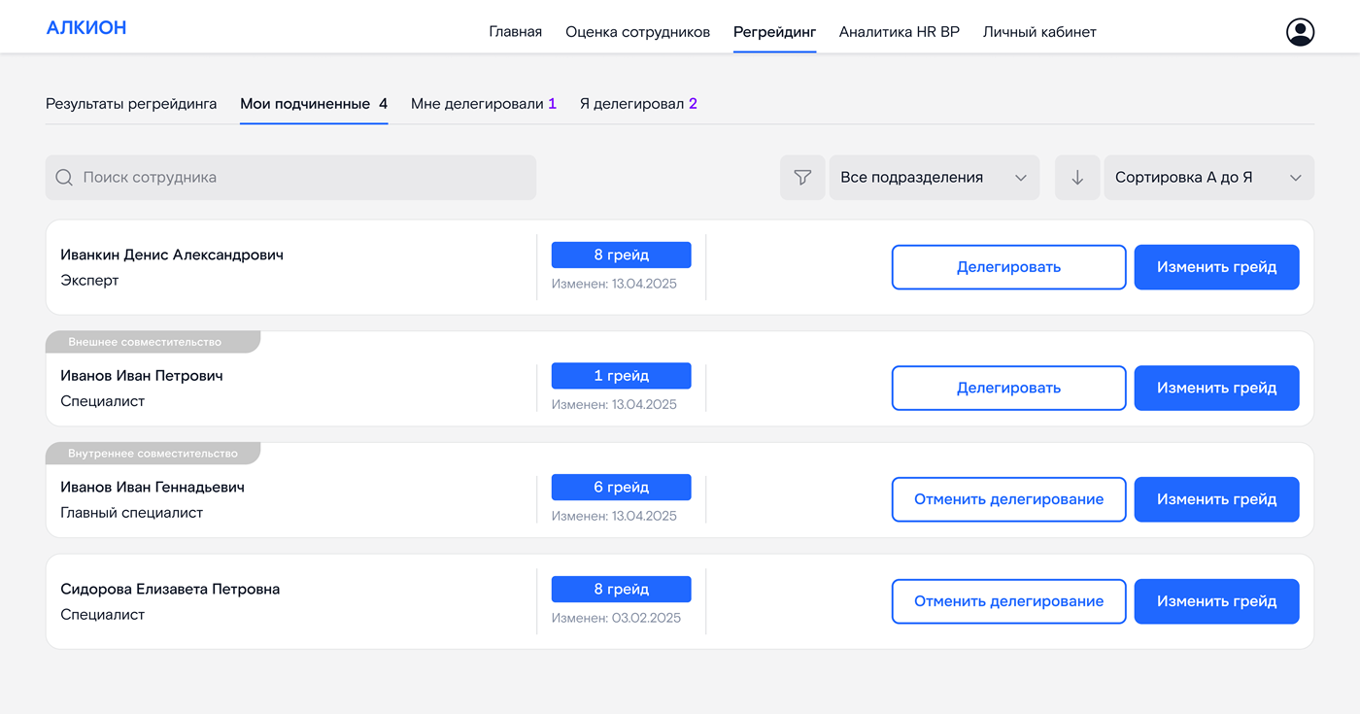This screenshot has height=714, width=1360.
Task: Click the АЛКИОН logo
Action: (86, 27)
